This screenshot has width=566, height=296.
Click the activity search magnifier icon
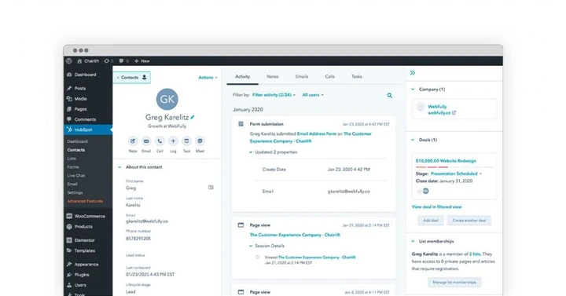389,96
